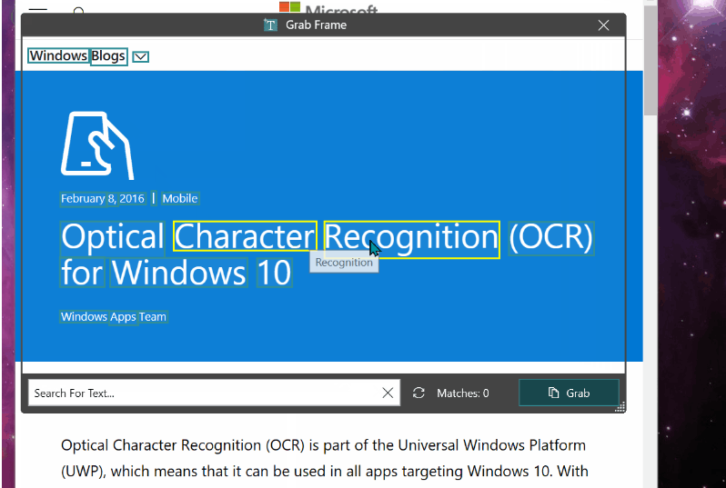726x488 pixels.
Task: Select the word 'for' in the title
Action: pos(83,273)
